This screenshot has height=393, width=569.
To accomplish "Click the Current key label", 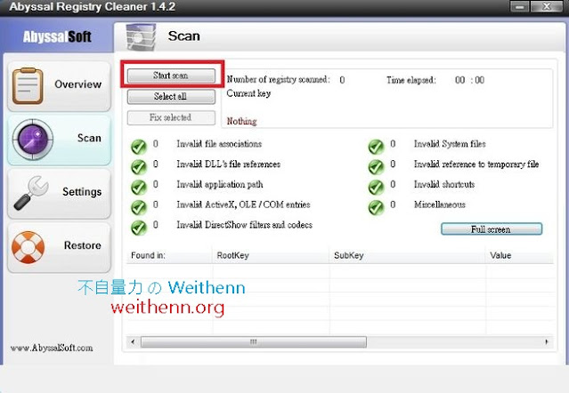I will tap(248, 93).
